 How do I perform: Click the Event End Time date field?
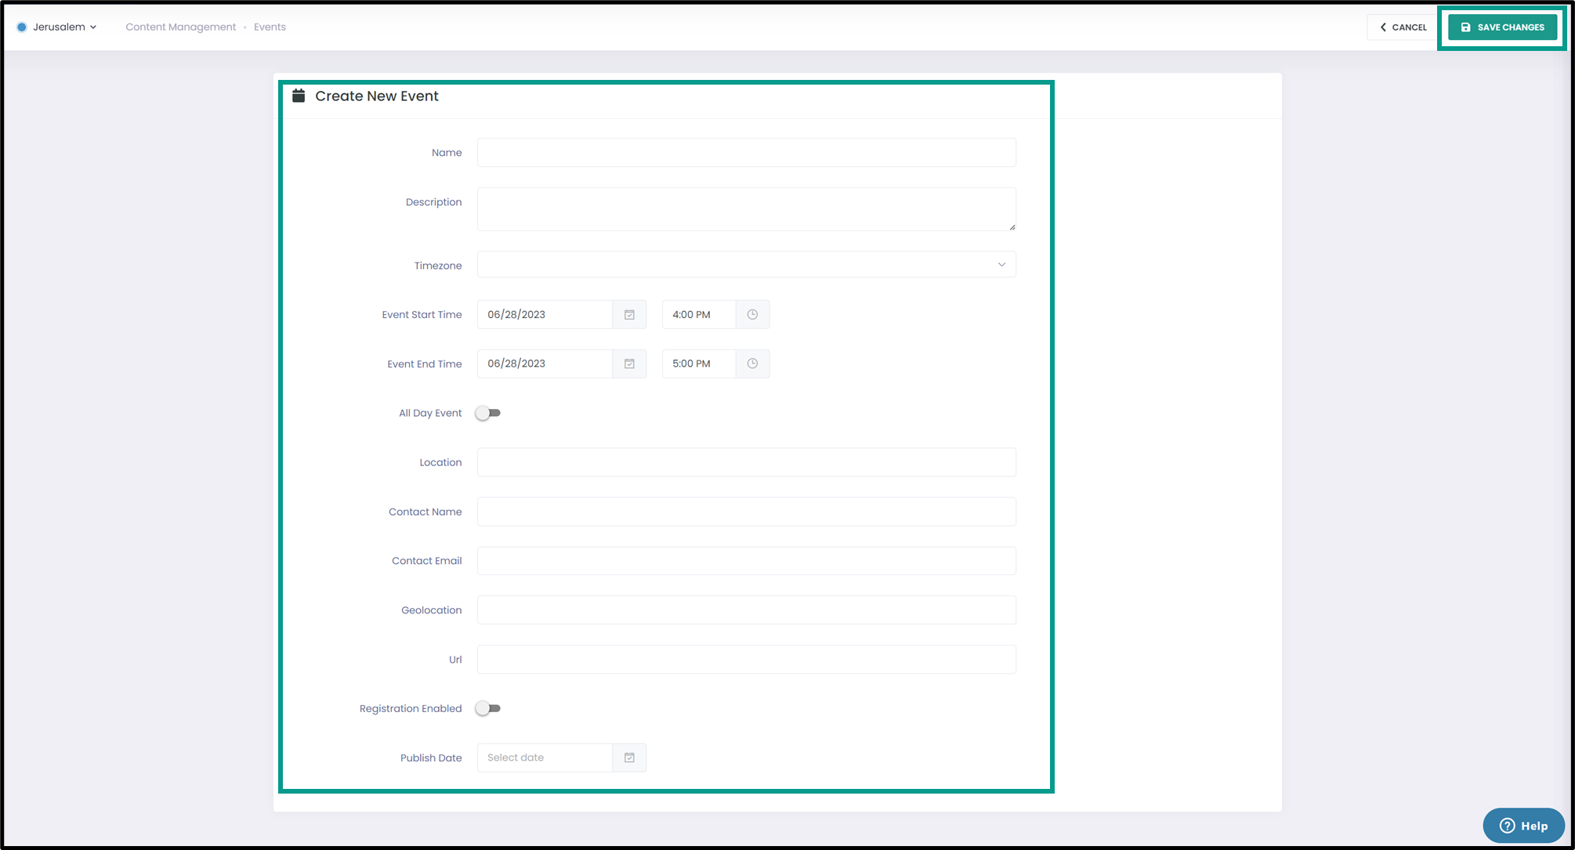coord(545,364)
